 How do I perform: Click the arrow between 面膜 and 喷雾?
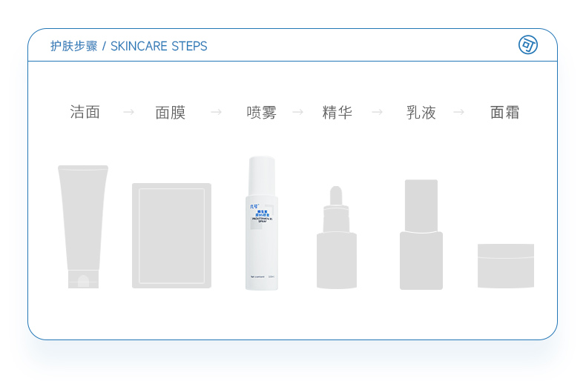pos(216,112)
